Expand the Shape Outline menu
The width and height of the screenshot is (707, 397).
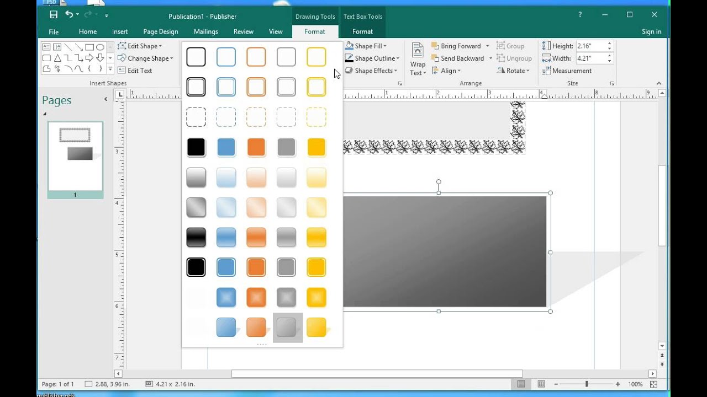372,58
